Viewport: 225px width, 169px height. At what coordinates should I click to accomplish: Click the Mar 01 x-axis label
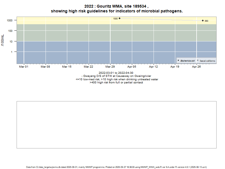click(x=24, y=67)
